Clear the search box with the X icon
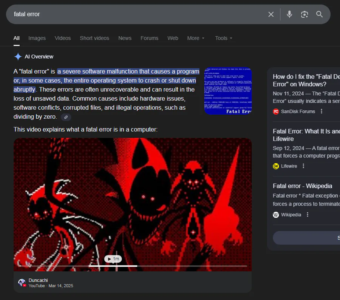340x300 pixels. tap(271, 14)
